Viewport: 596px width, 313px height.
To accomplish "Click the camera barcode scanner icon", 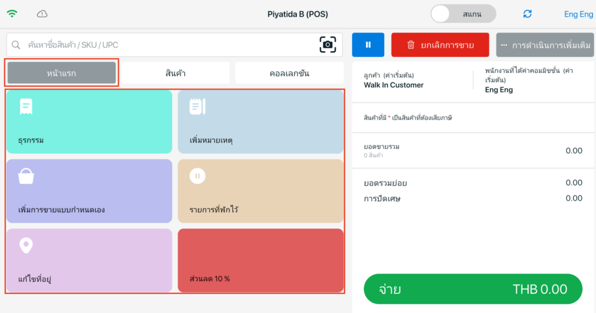I will [328, 45].
